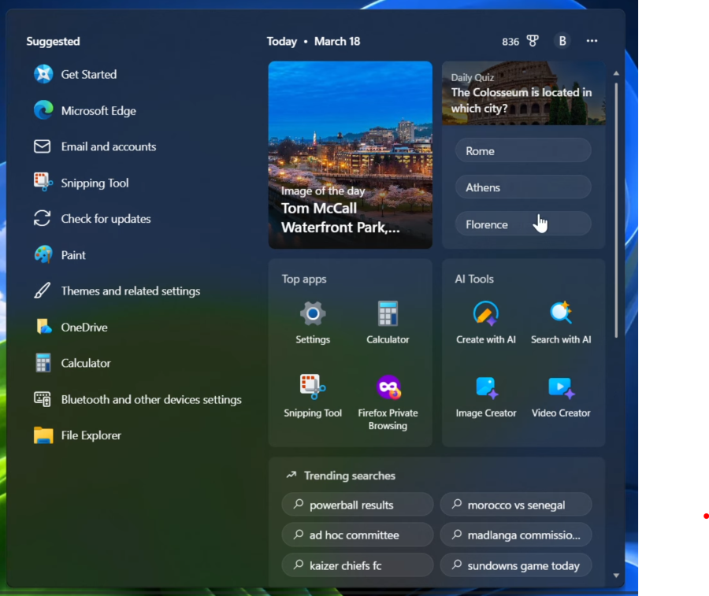Image resolution: width=709 pixels, height=596 pixels.
Task: Search trending sundowns game today
Action: [516, 565]
